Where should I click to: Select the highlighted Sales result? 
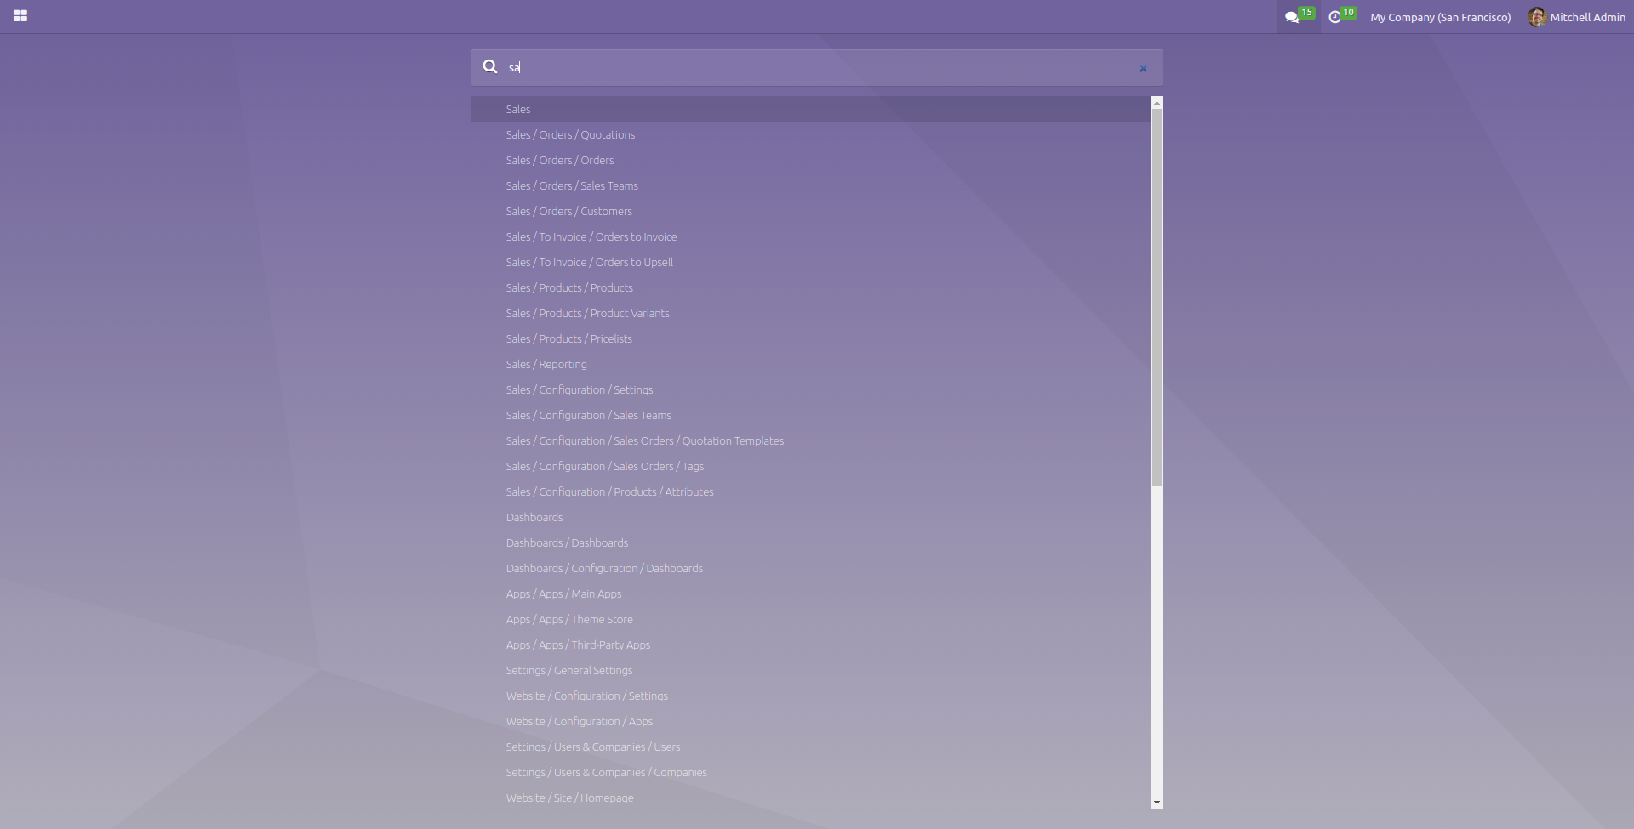pos(518,109)
